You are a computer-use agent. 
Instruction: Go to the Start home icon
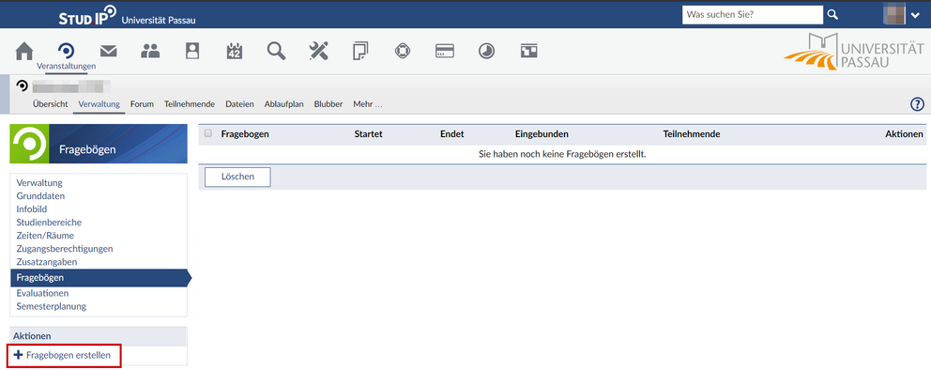pos(23,51)
